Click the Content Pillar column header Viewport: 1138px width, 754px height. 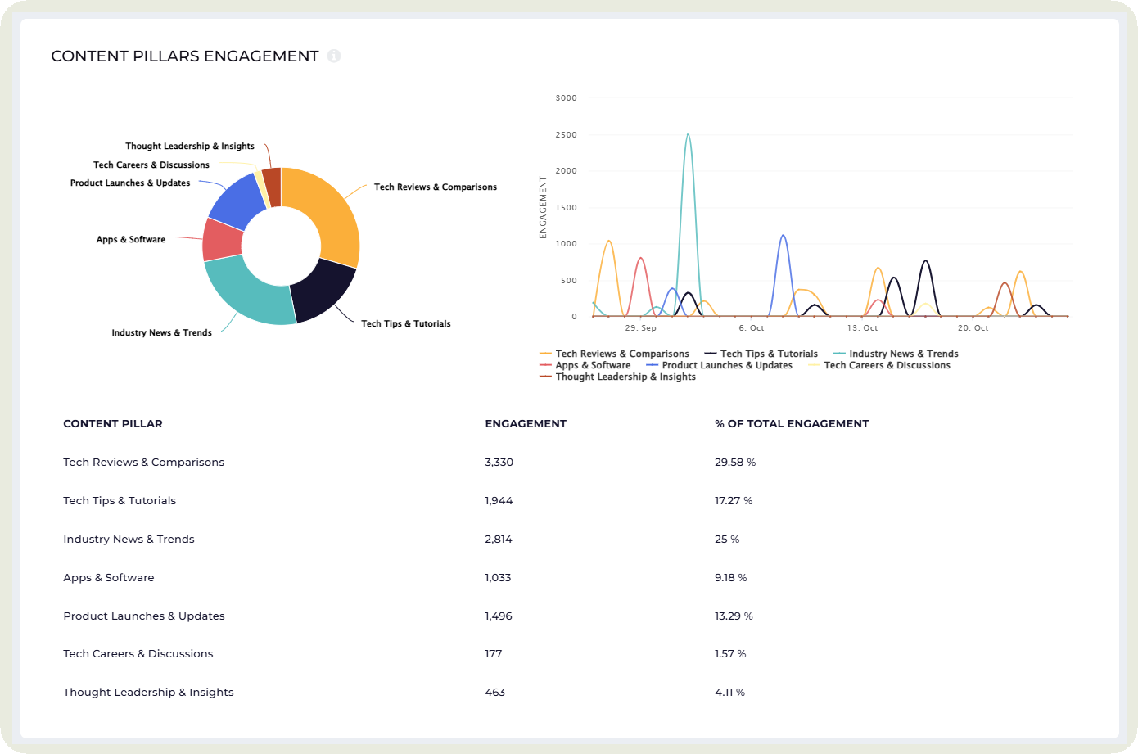pos(112,423)
